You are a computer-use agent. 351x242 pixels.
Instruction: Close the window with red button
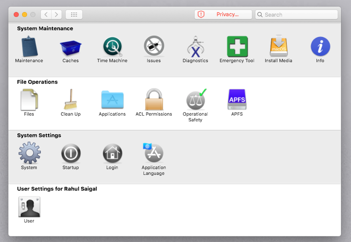16,14
